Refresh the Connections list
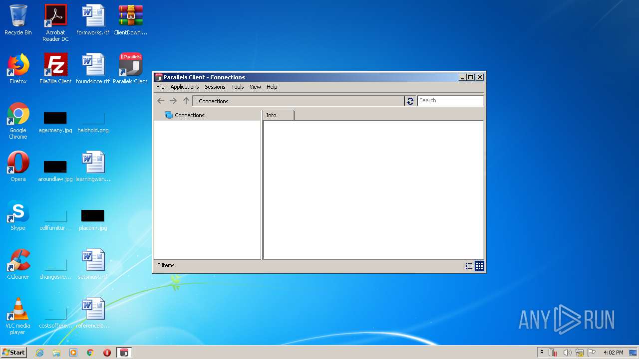Screen dimensions: 639x359 point(410,101)
